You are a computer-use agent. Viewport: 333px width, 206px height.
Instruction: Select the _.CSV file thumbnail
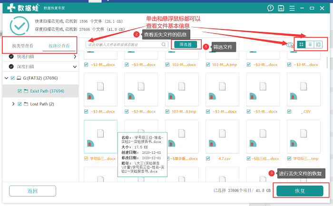tap(304, 89)
